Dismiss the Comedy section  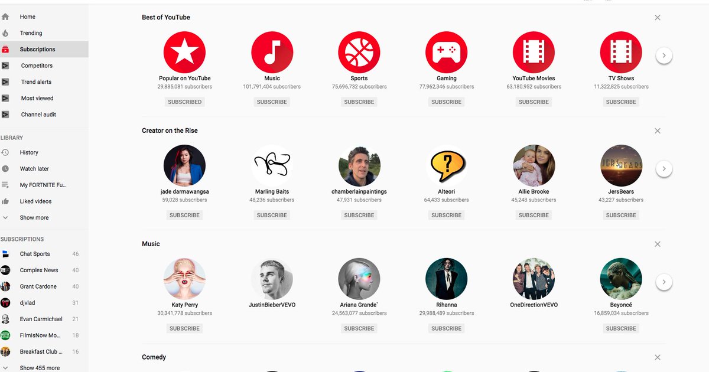coord(658,357)
